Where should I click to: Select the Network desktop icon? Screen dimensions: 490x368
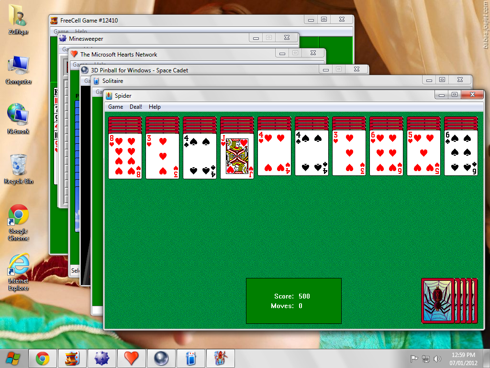click(18, 119)
